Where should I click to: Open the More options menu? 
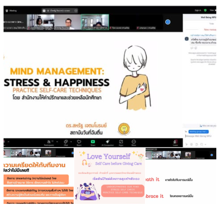pyautogui.click(x=133, y=142)
